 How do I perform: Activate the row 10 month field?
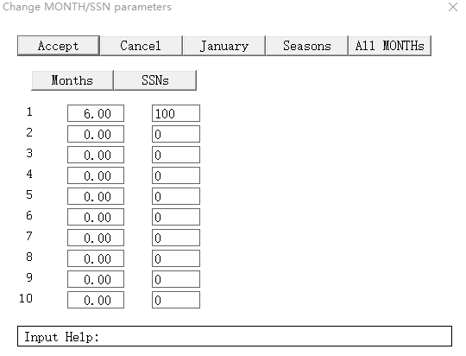point(96,300)
